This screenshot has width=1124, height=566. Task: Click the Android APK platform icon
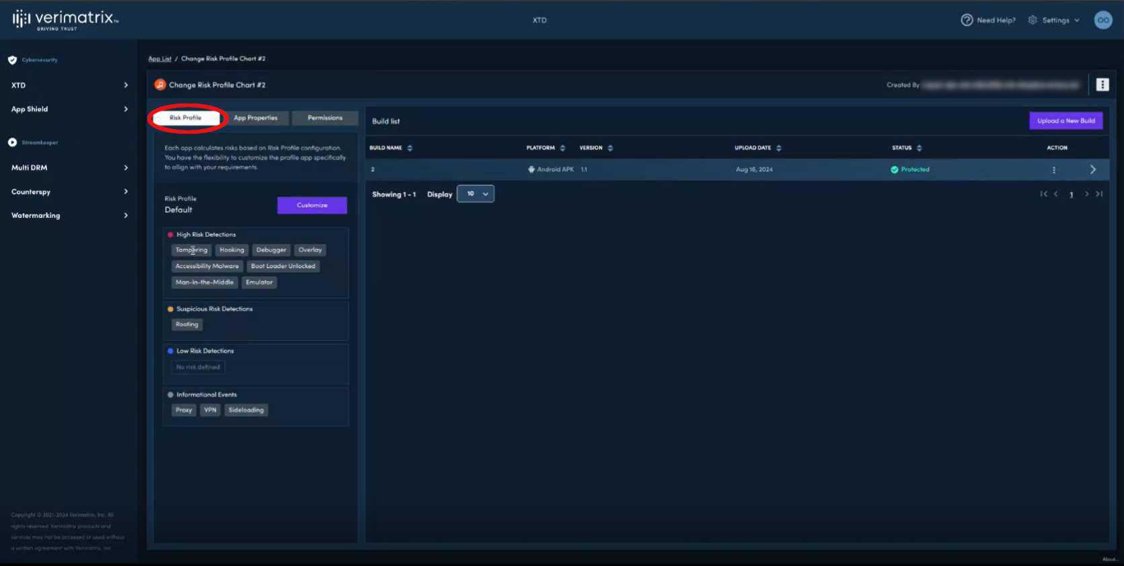(531, 169)
